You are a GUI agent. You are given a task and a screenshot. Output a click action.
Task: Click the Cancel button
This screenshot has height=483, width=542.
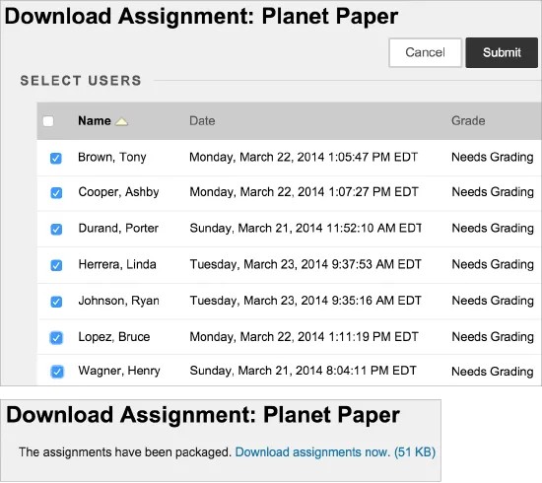coord(425,52)
